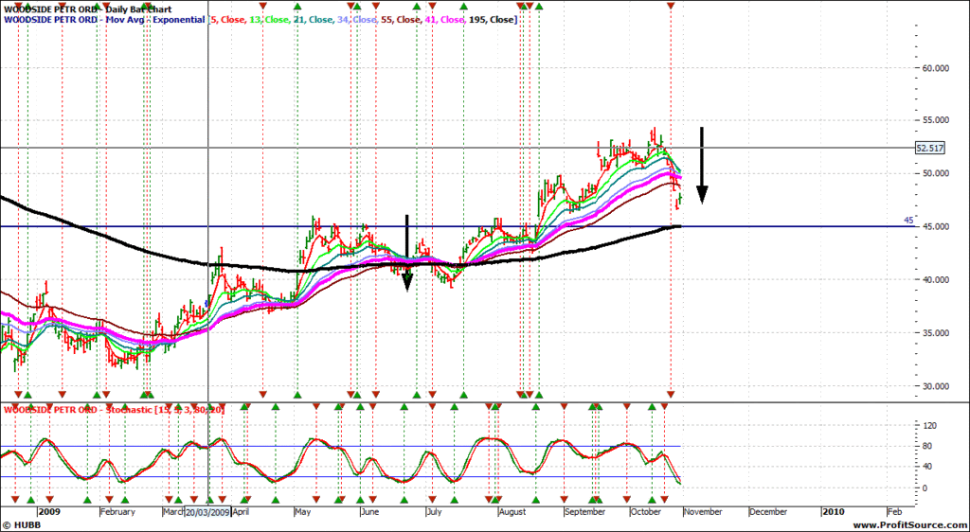
Task: Select the green '13, Close' legend entry
Action: [x=270, y=20]
